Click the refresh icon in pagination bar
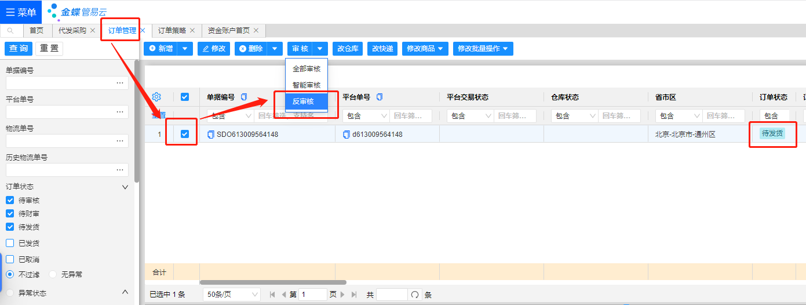 (415, 295)
